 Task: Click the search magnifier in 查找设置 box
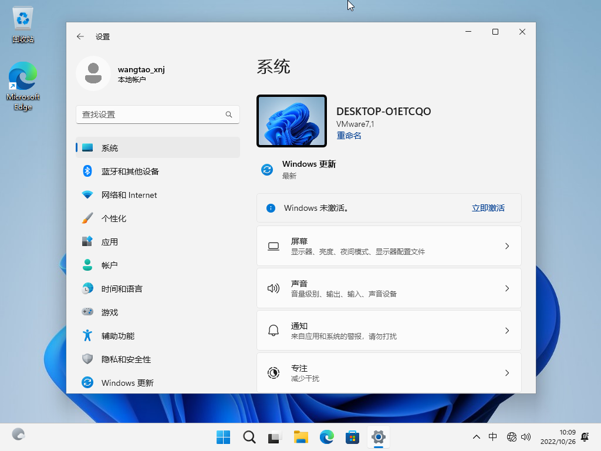(229, 115)
